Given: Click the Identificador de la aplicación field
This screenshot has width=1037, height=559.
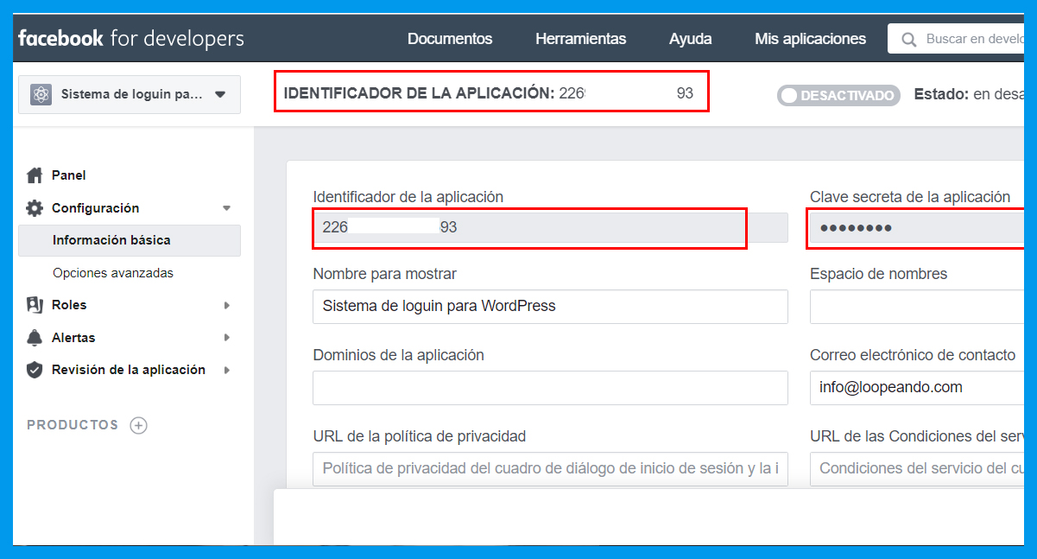Looking at the screenshot, I should tap(550, 228).
